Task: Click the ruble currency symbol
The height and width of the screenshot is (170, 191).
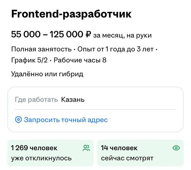Action: tap(88, 35)
